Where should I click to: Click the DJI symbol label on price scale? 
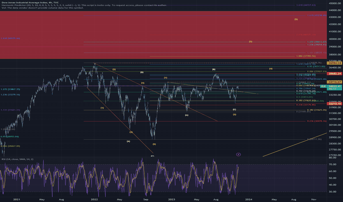323,86
